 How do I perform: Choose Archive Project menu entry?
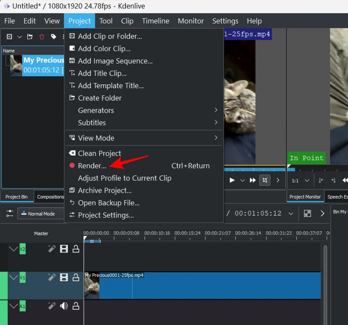pos(144,190)
